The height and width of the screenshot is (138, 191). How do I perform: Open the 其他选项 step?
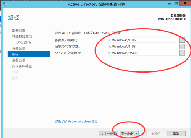[19, 48]
